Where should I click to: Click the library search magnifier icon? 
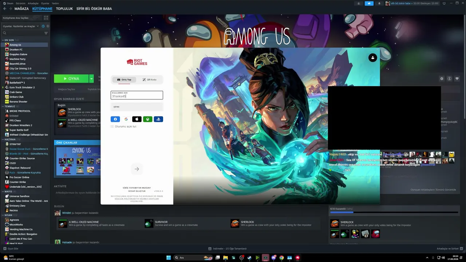tap(4, 33)
